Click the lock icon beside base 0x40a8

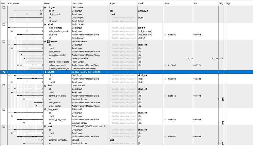[165, 120]
